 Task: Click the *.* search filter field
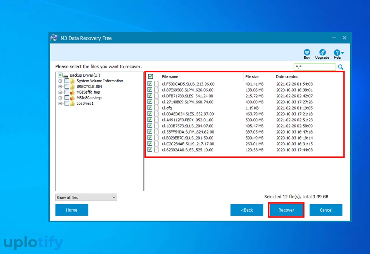click(x=315, y=67)
